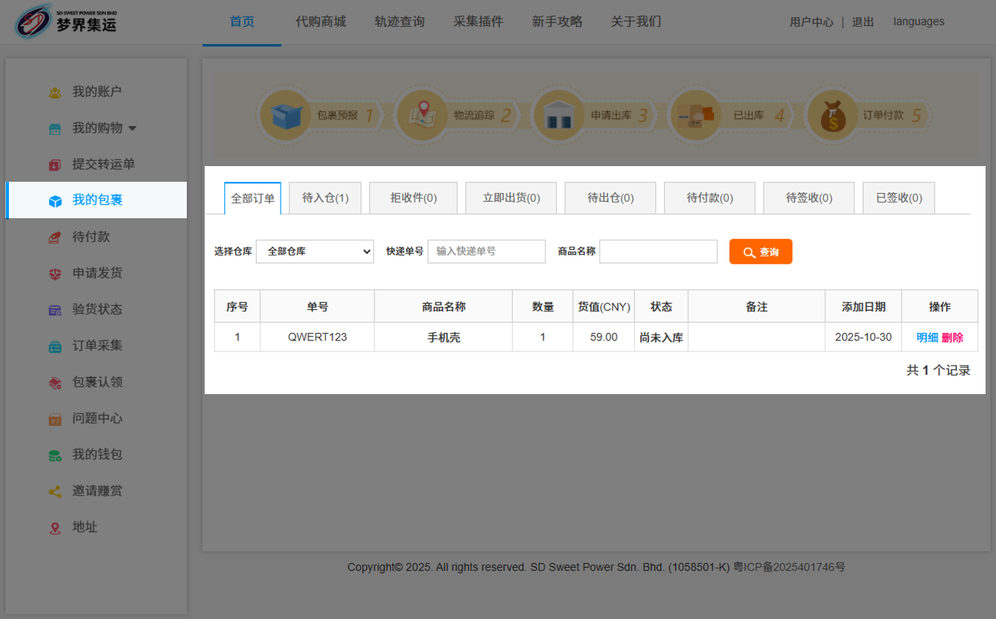Switch to the 待入仓(1) tab

click(325, 198)
